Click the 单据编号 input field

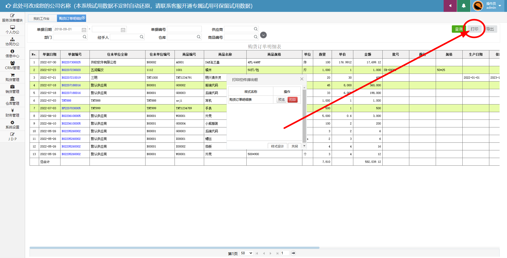pos(184,29)
